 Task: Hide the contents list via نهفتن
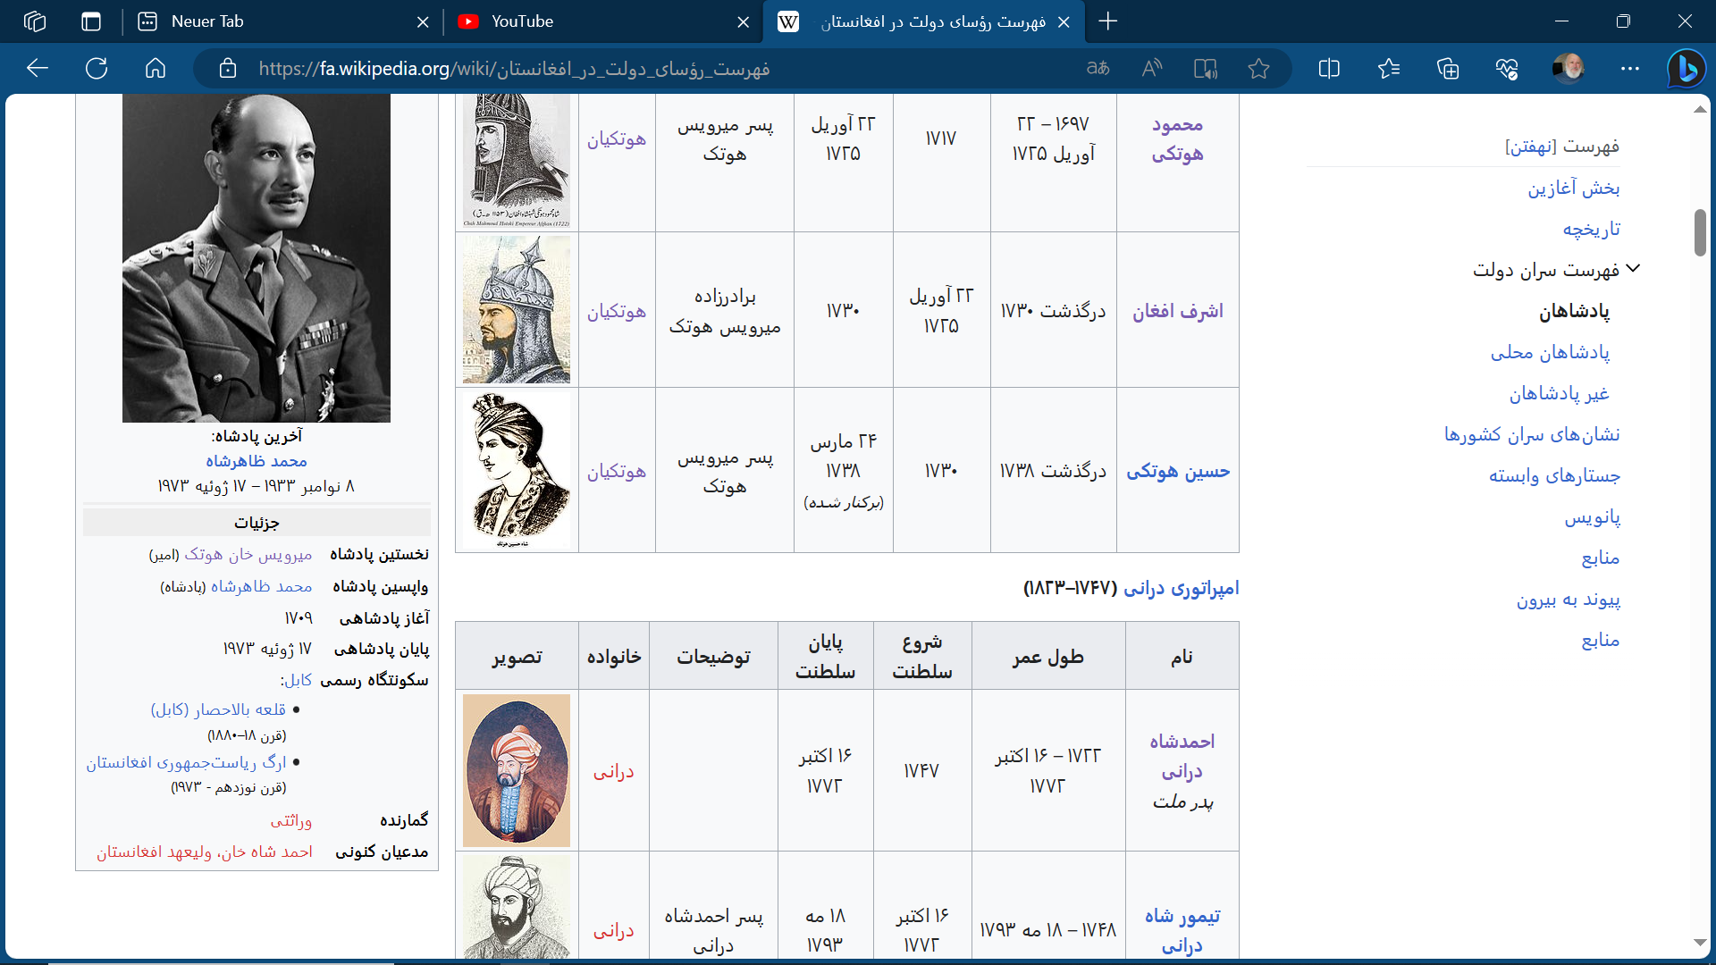coord(1530,147)
